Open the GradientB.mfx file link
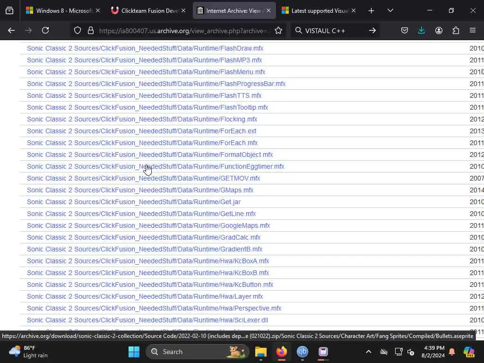This screenshot has height=363, width=484. (x=145, y=250)
